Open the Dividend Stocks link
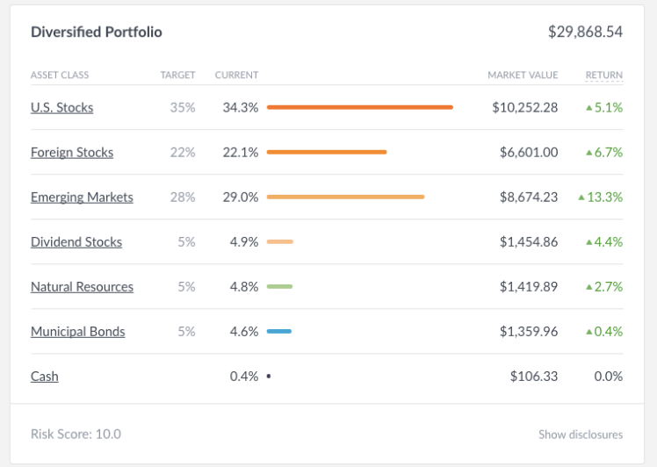The width and height of the screenshot is (657, 467). point(76,241)
